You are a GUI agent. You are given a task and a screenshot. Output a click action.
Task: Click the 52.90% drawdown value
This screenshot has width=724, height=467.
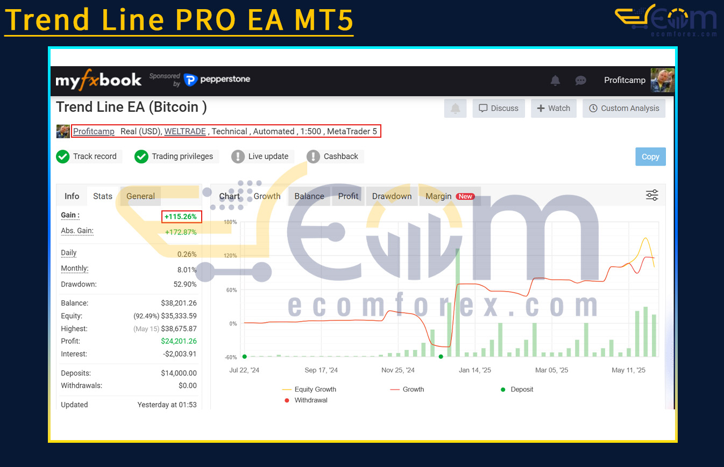click(184, 284)
